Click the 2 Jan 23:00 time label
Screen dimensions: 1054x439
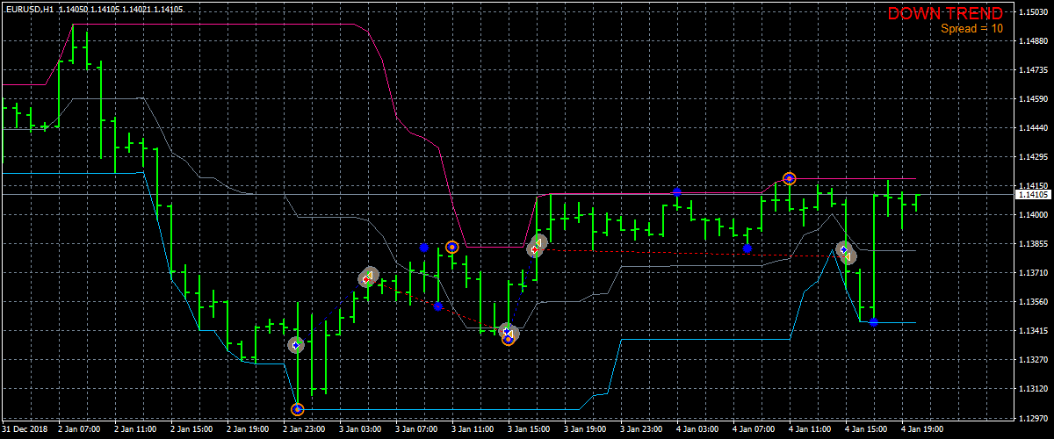click(x=305, y=431)
